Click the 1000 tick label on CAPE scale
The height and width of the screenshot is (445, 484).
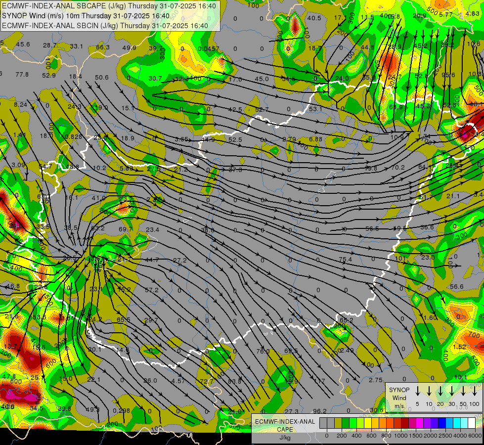pyautogui.click(x=401, y=436)
